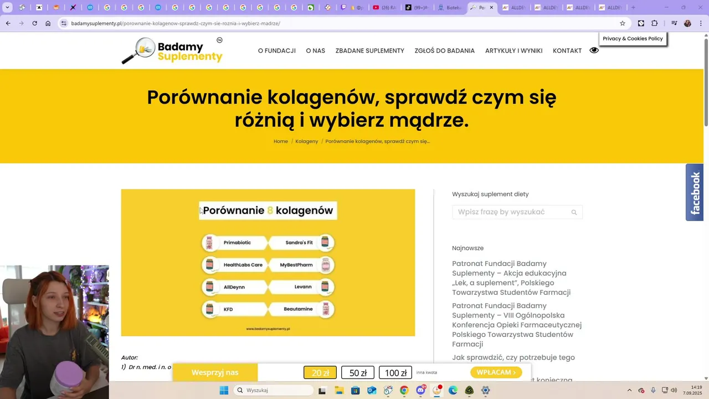Image resolution: width=709 pixels, height=399 pixels.
Task: Open the KONTAKT menu item
Action: click(567, 50)
